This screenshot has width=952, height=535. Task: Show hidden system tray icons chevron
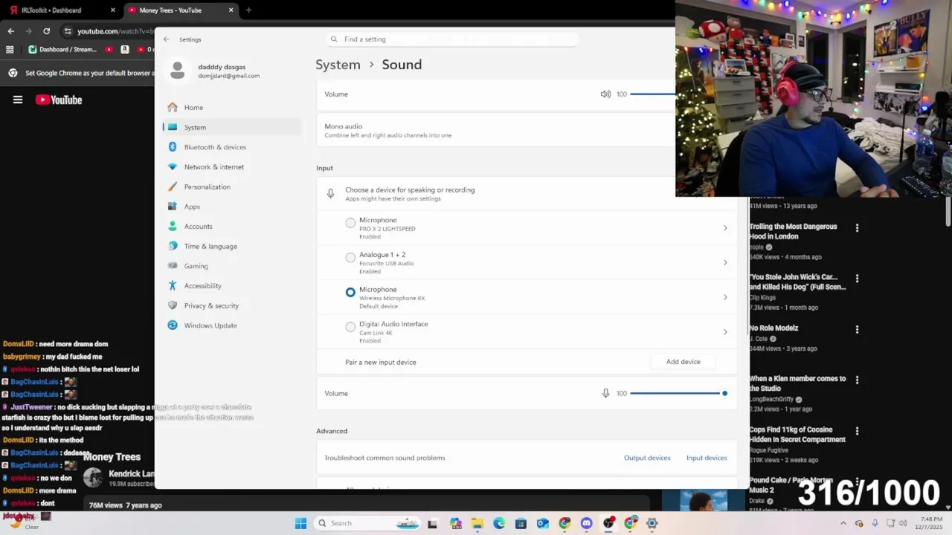click(x=843, y=523)
